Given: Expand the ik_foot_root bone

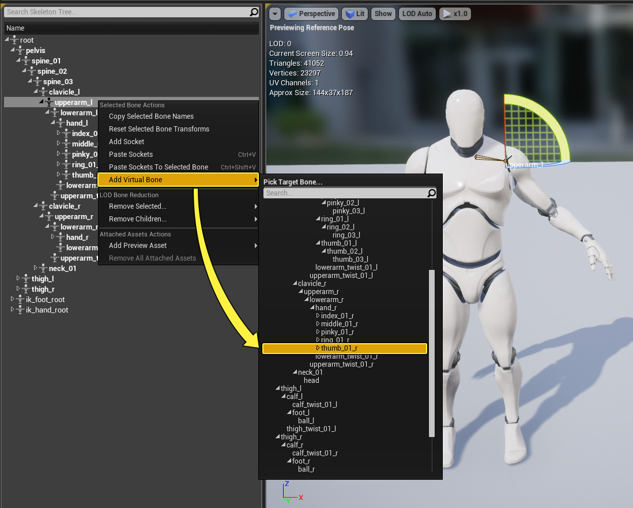Looking at the screenshot, I should (13, 300).
